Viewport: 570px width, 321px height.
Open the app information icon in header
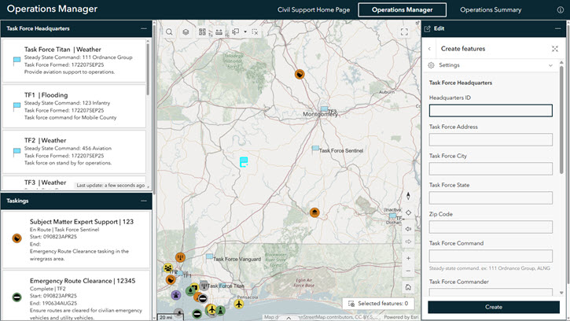pyautogui.click(x=561, y=9)
